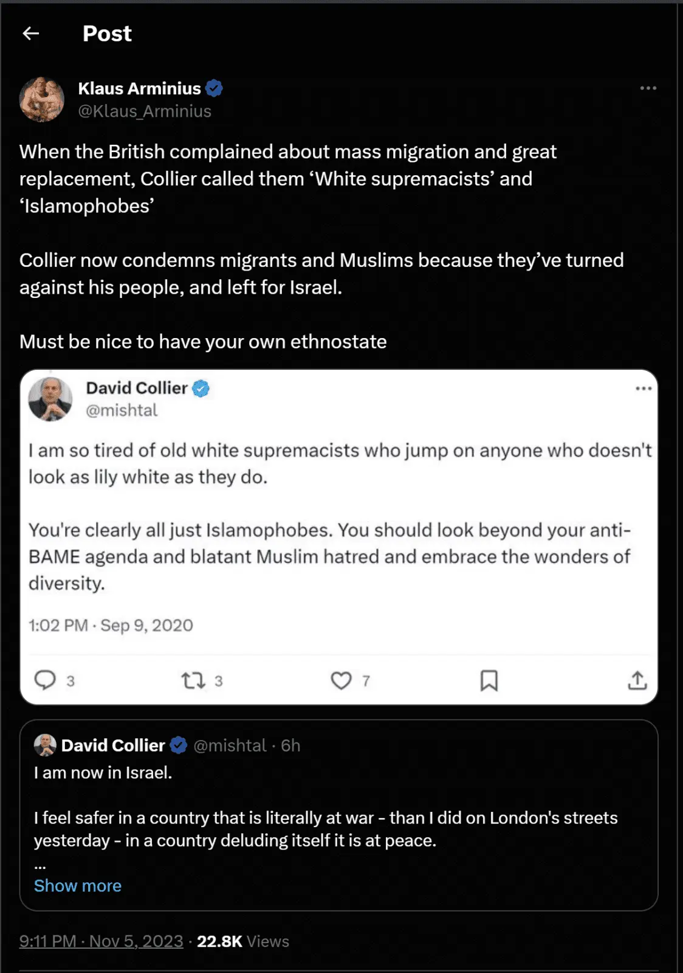Click Klaus Arminius verified badge
Viewport: 683px width, 973px height.
pyautogui.click(x=214, y=89)
